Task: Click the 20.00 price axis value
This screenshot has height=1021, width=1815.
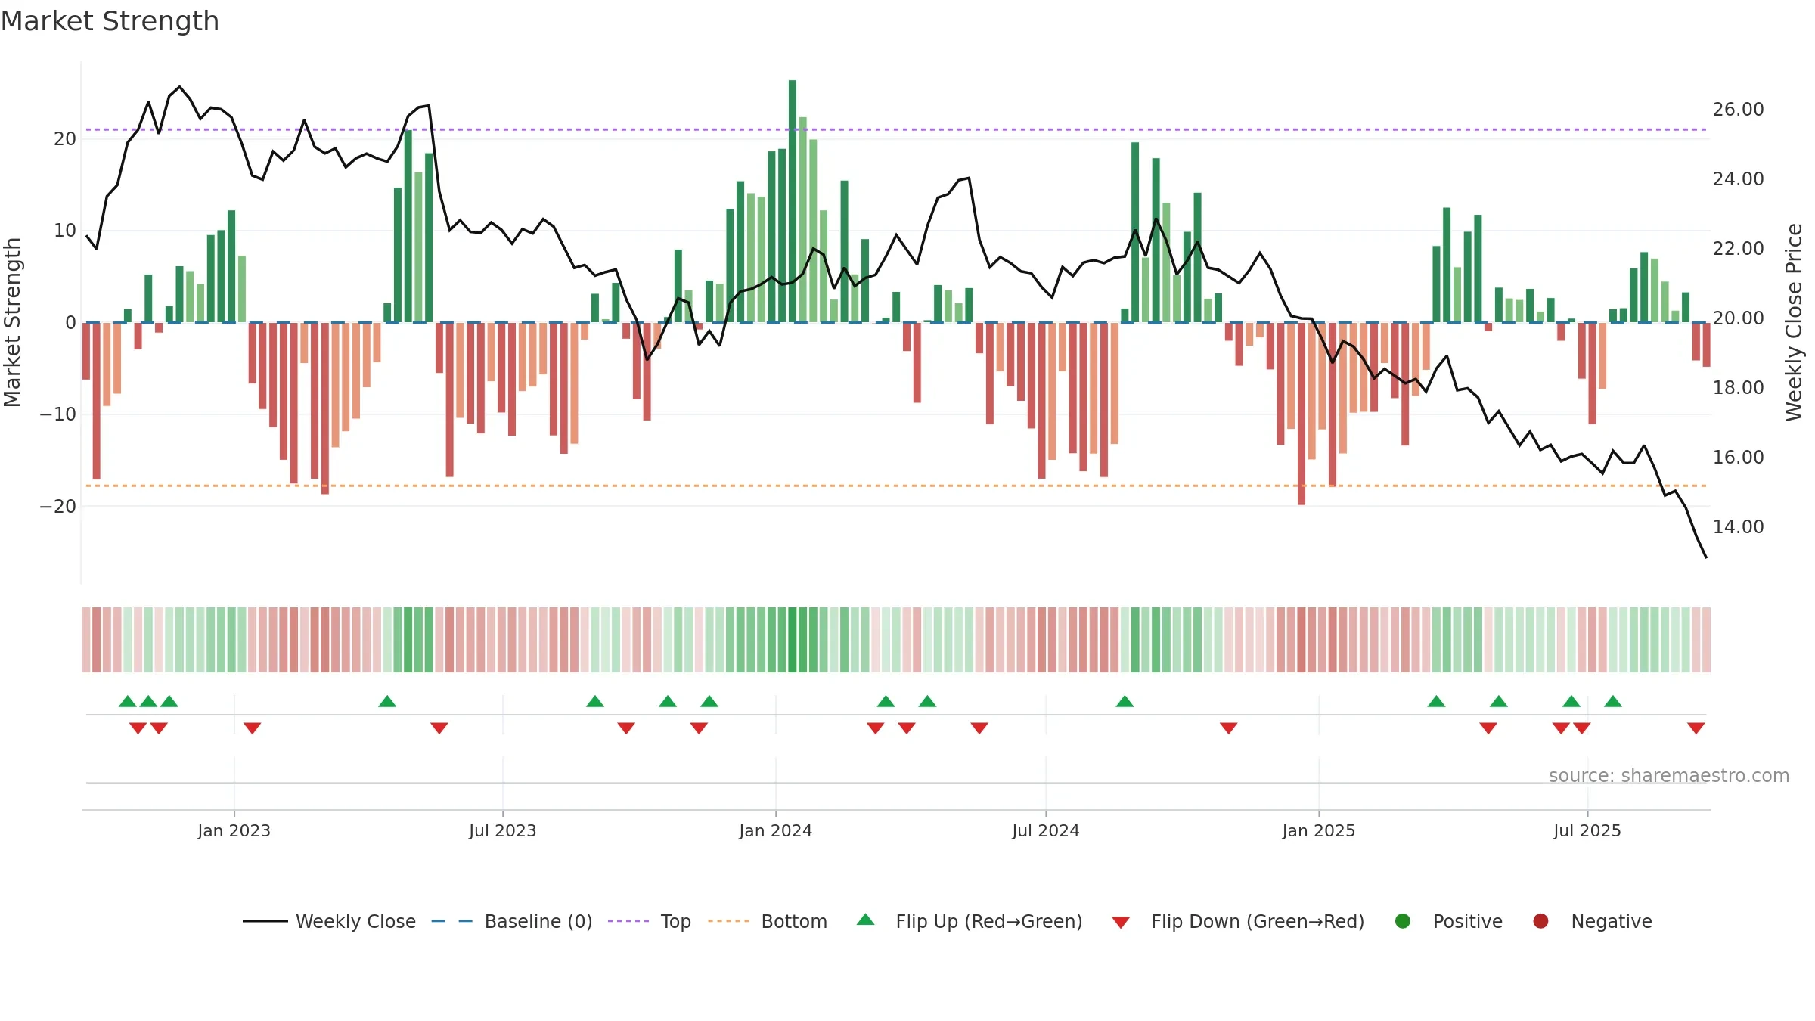Action: 1738,318
